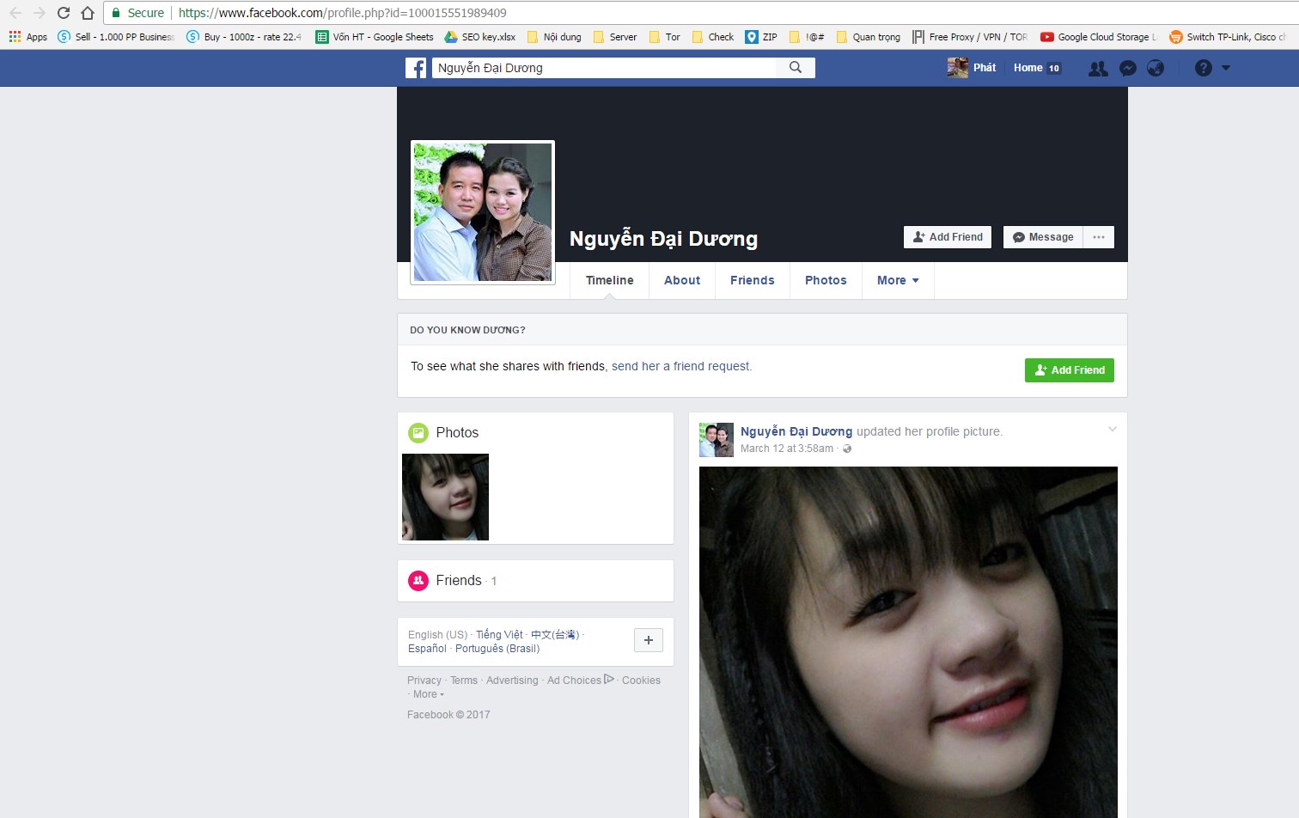Open the ZIP bookmark
Image resolution: width=1299 pixels, height=818 pixels.
click(x=761, y=37)
